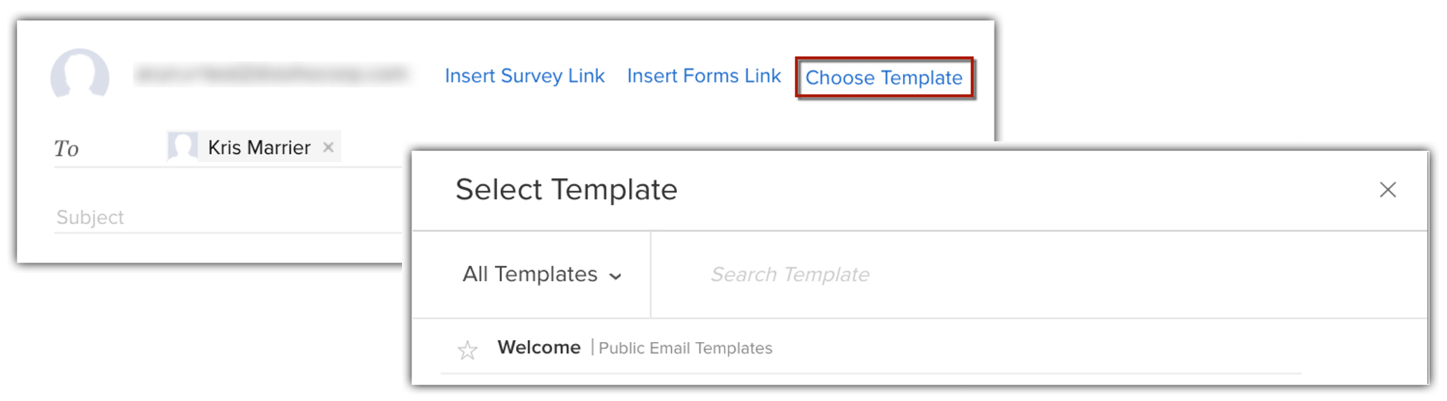Viewport: 1447px width, 401px height.
Task: Click the Public Email Templates folder label
Action: [685, 348]
